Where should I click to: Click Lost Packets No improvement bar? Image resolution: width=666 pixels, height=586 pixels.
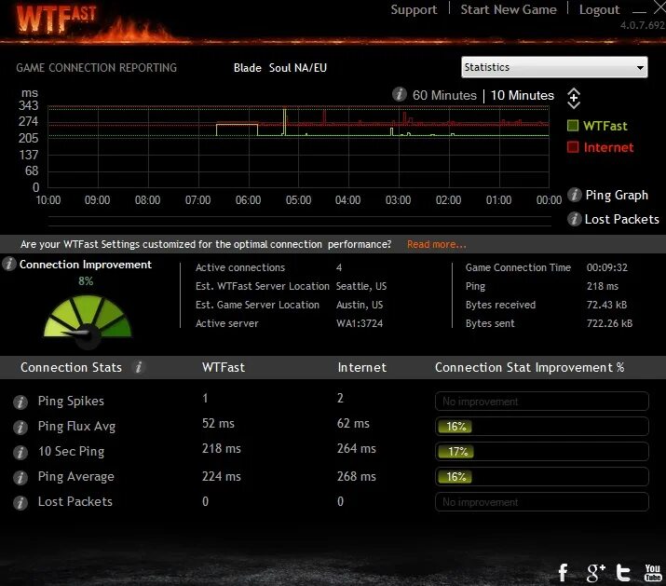coord(541,502)
